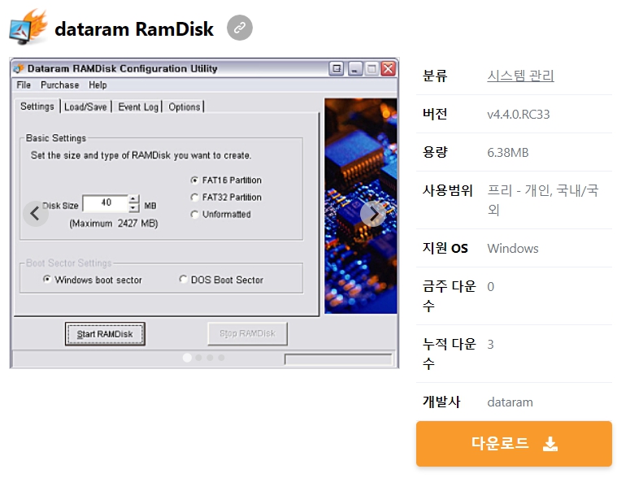Click the Dataram title bar flame icon
617x478 pixels.
19,69
